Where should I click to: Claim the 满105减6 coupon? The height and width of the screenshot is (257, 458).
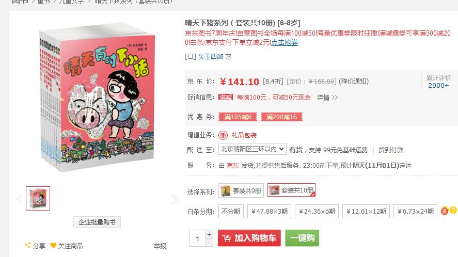238,117
